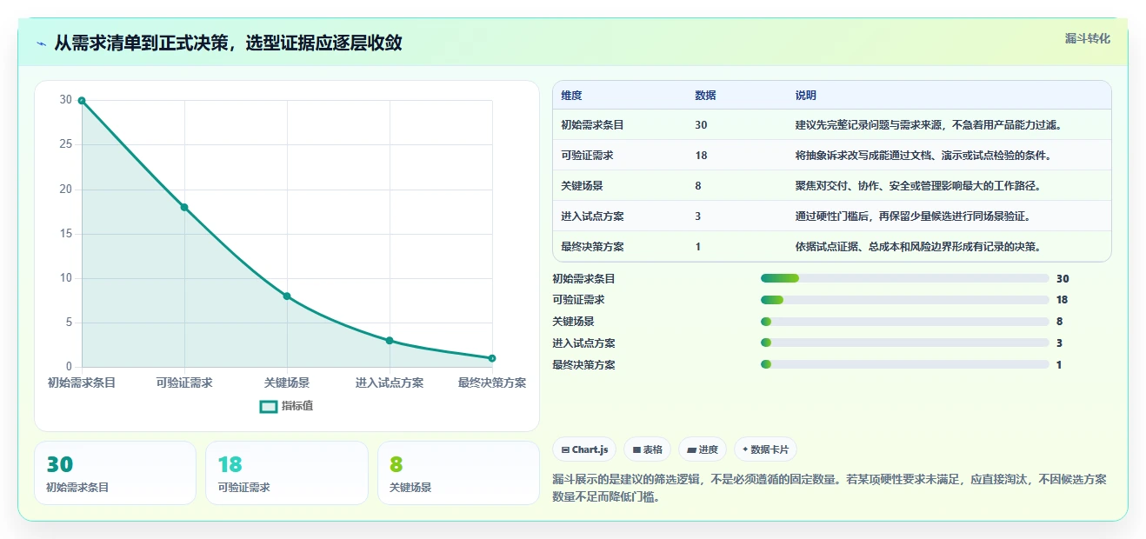Click the y-axis tick label 25

pyautogui.click(x=66, y=144)
